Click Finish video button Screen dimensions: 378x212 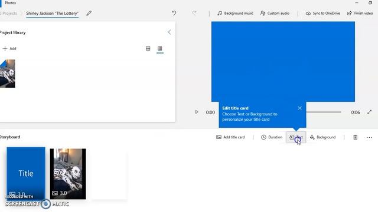360,13
